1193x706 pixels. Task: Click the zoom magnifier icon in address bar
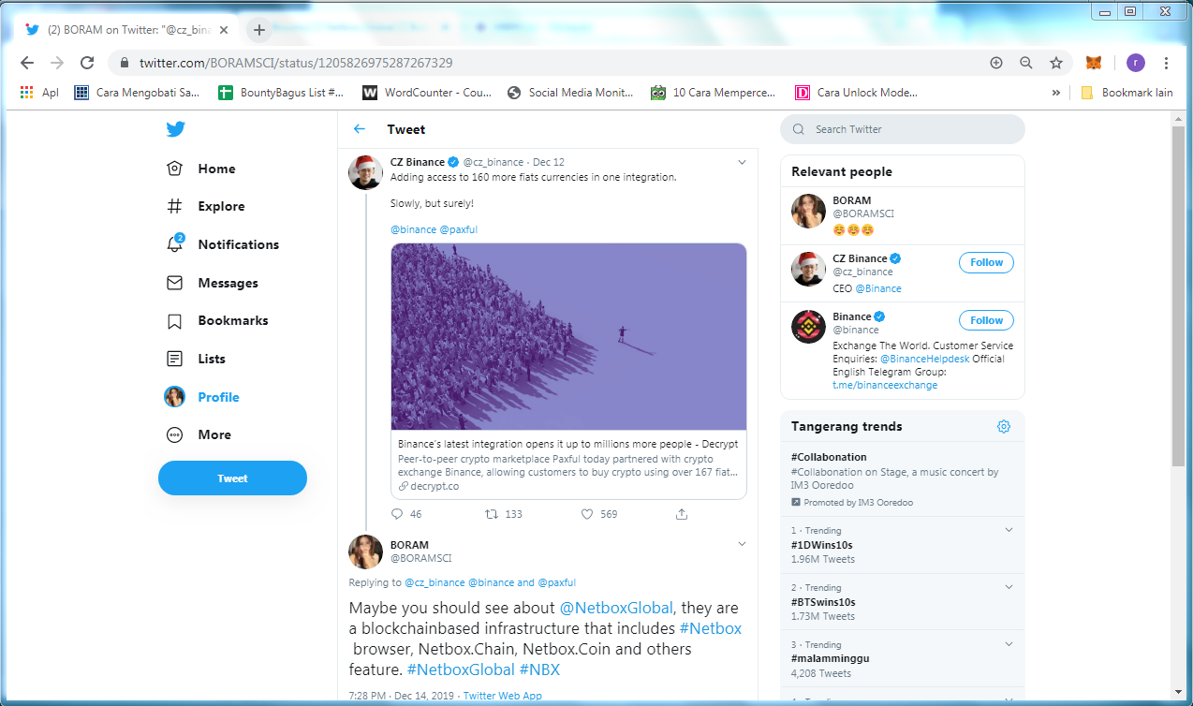point(1026,63)
